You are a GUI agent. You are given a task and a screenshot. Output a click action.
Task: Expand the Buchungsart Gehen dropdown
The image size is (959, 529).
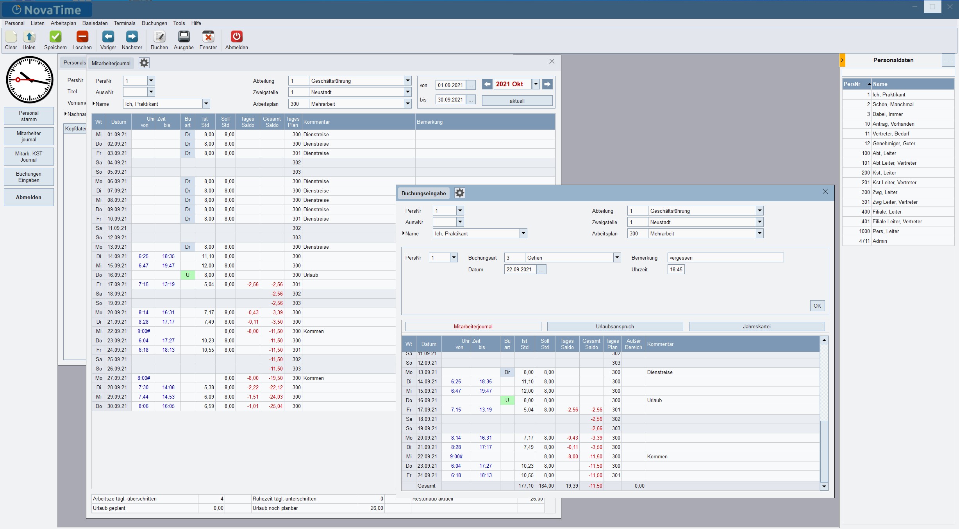617,257
